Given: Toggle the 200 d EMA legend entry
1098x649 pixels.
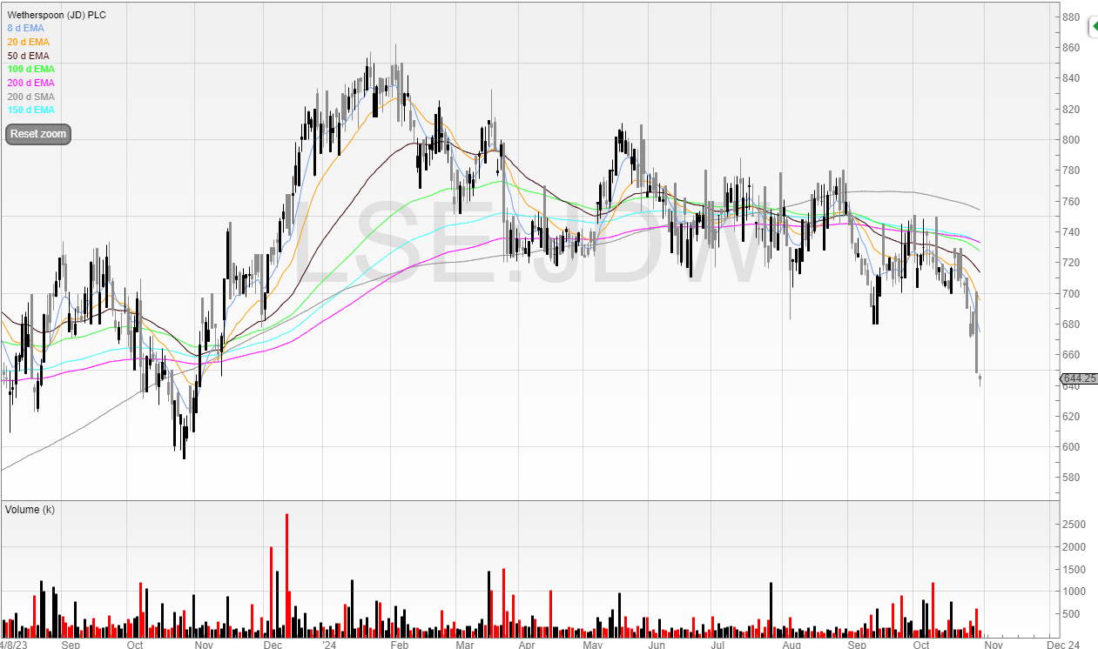Looking at the screenshot, I should point(31,83).
